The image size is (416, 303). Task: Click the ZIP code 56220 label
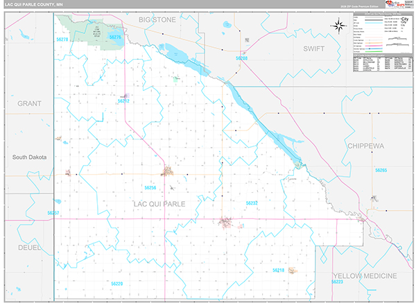pos(116,284)
